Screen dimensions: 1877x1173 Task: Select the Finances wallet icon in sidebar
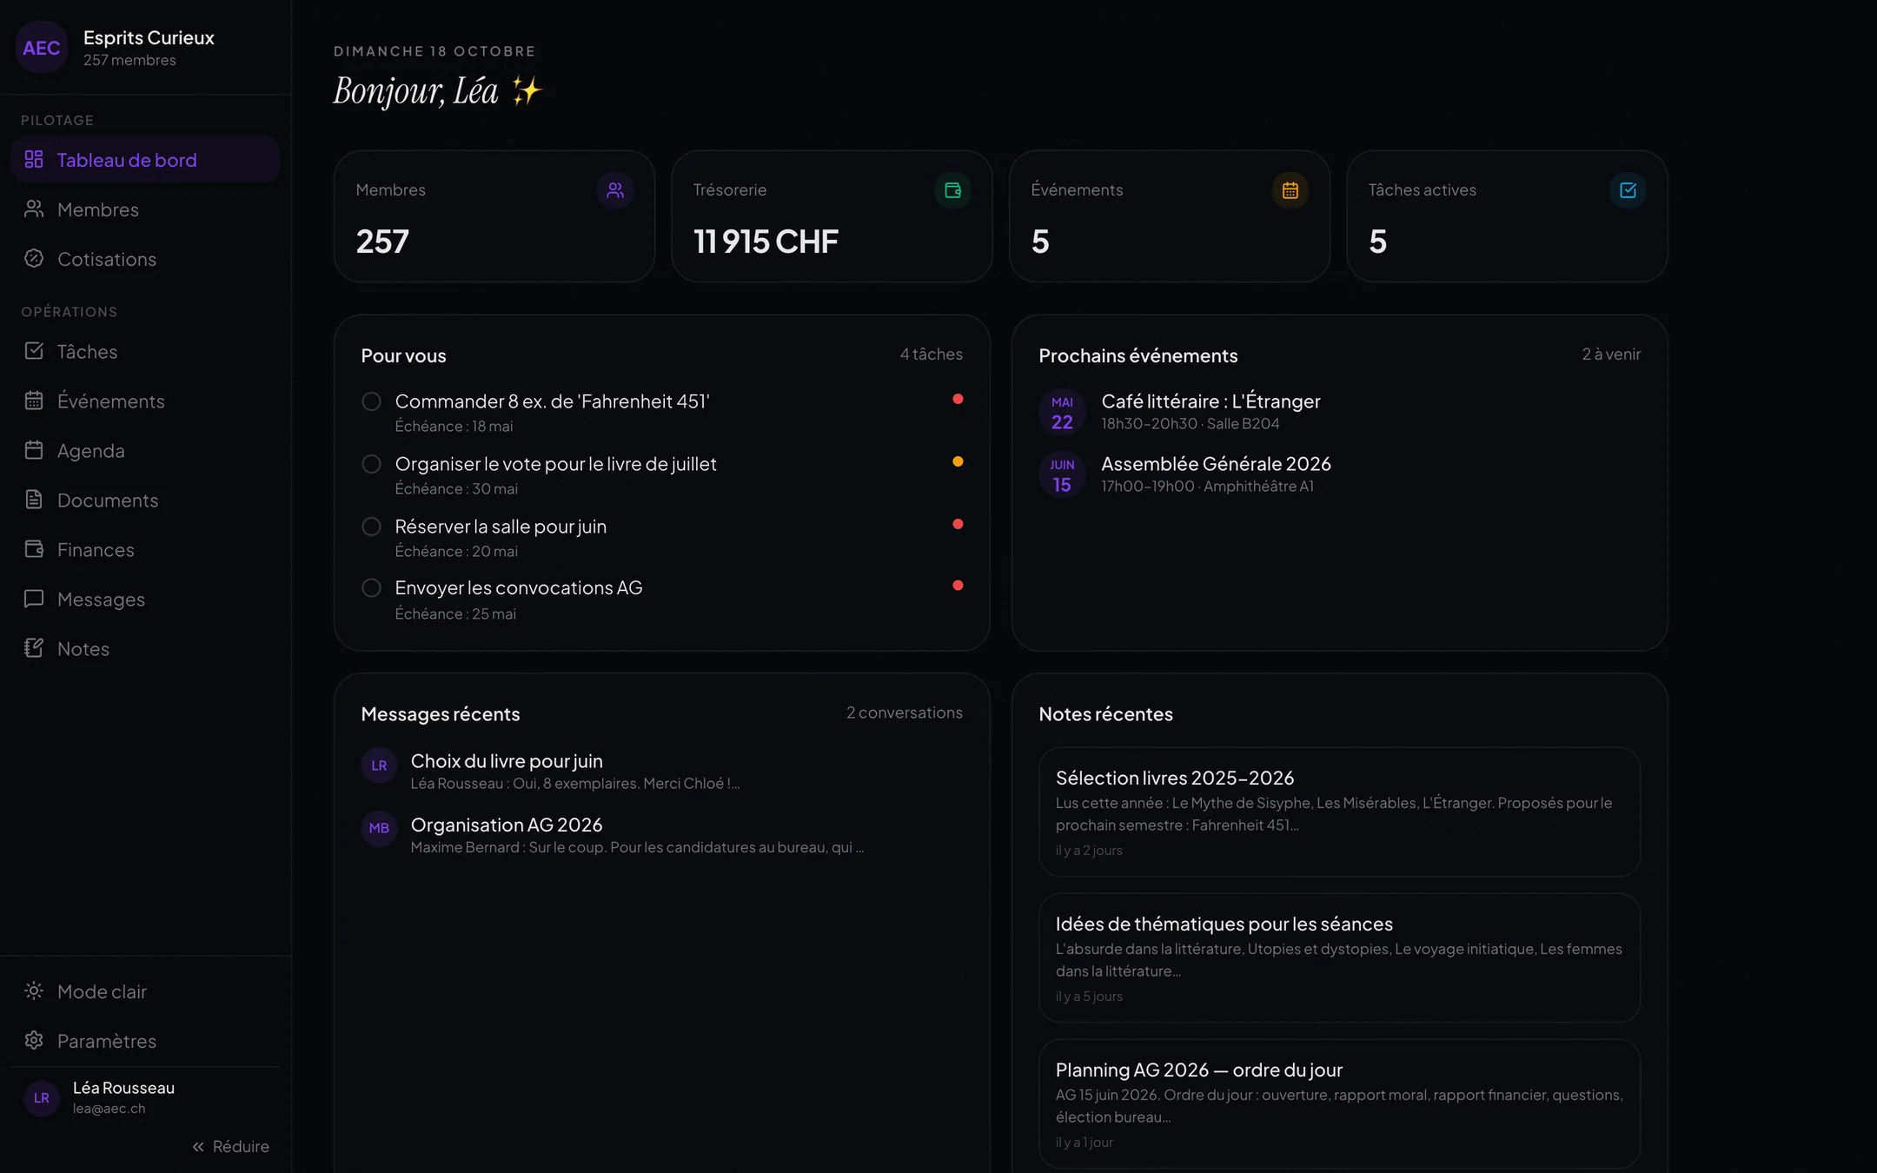click(x=34, y=549)
